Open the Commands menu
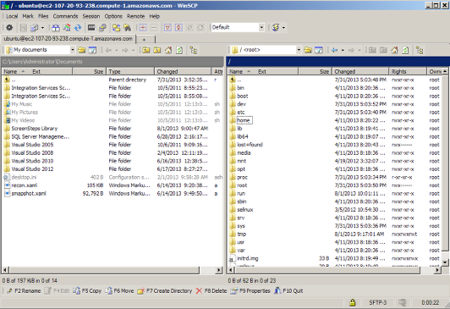Image resolution: width=450 pixels, height=309 pixels. (65, 16)
